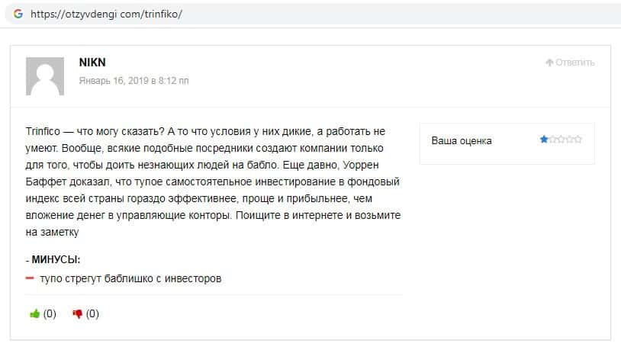Viewport: 621px width, 347px height.
Task: Select the fifth rating star
Action: pos(578,140)
